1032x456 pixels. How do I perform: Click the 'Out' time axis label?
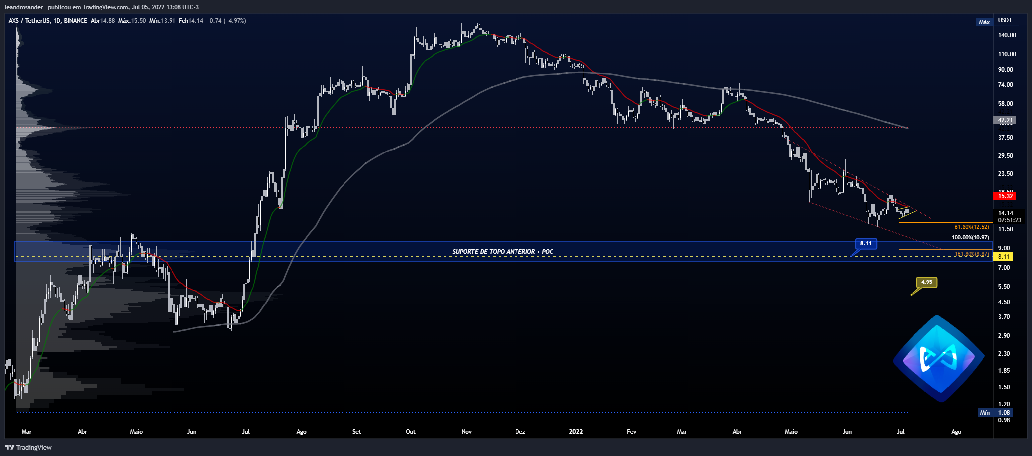(x=410, y=432)
